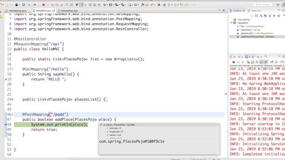Click in the Quick Access search field
The width and height of the screenshot is (285, 160).
point(263,5)
